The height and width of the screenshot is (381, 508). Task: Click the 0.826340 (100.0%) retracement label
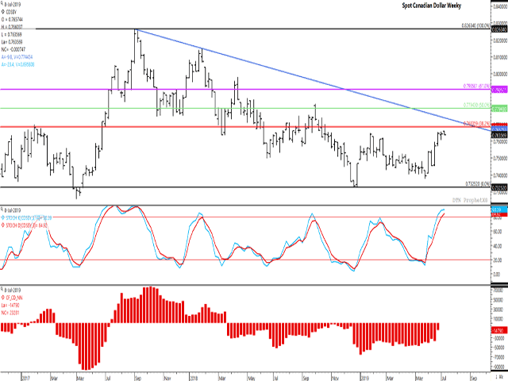476,25
